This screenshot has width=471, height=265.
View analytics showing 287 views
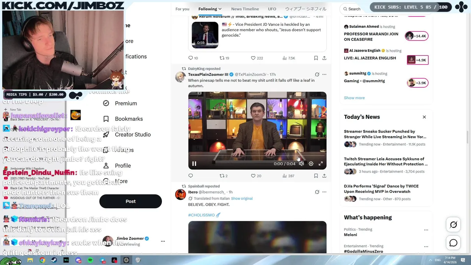[x=288, y=176]
